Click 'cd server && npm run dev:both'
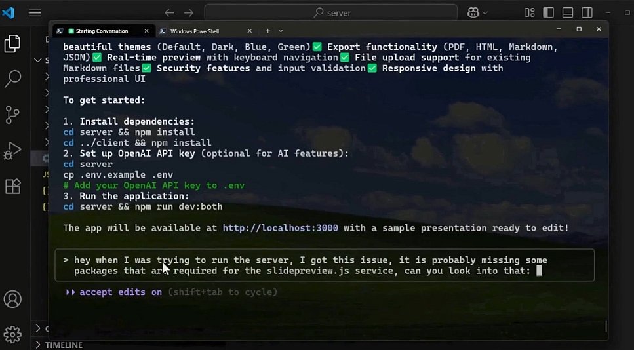The image size is (634, 350). [x=143, y=207]
